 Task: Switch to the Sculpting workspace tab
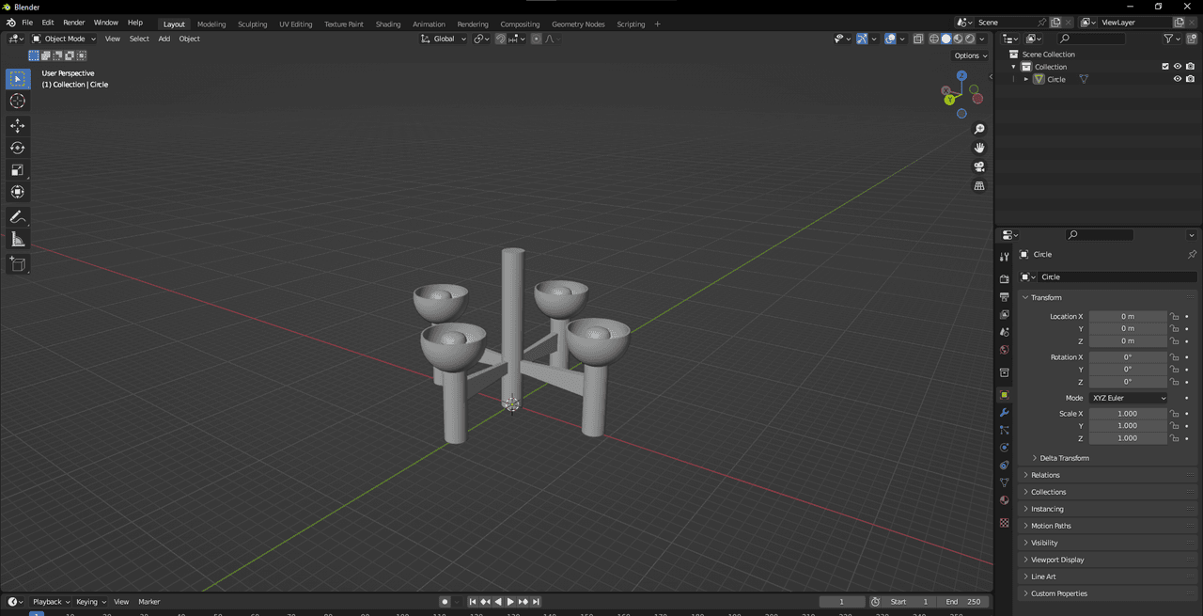[252, 24]
